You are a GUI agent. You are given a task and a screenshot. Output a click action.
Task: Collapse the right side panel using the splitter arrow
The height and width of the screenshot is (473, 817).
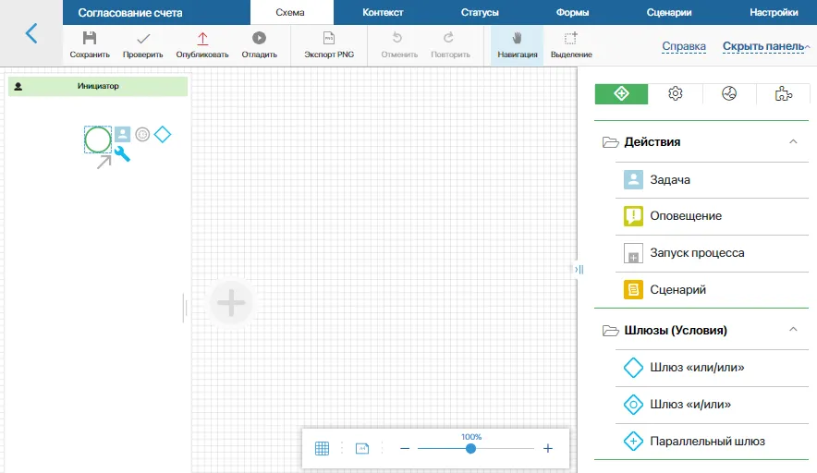(578, 269)
